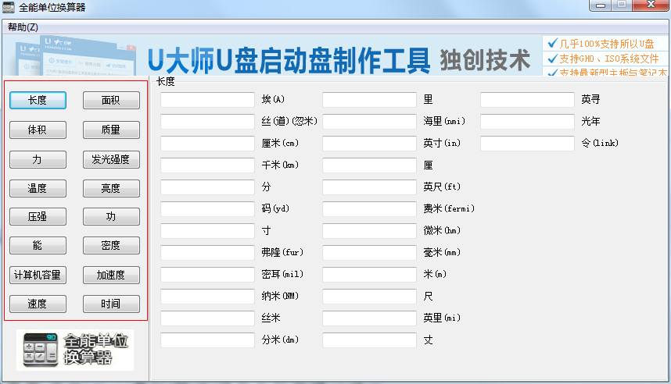Click the 弗隆(fur) input field
The width and height of the screenshot is (671, 384).
point(207,253)
